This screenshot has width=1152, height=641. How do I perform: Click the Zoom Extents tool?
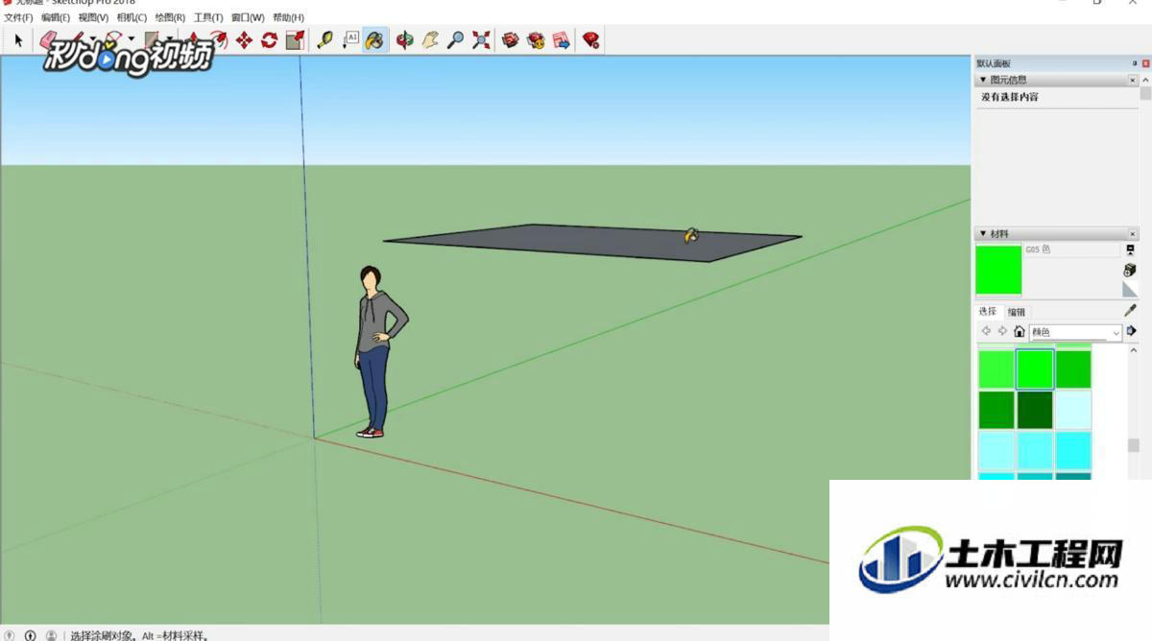481,40
